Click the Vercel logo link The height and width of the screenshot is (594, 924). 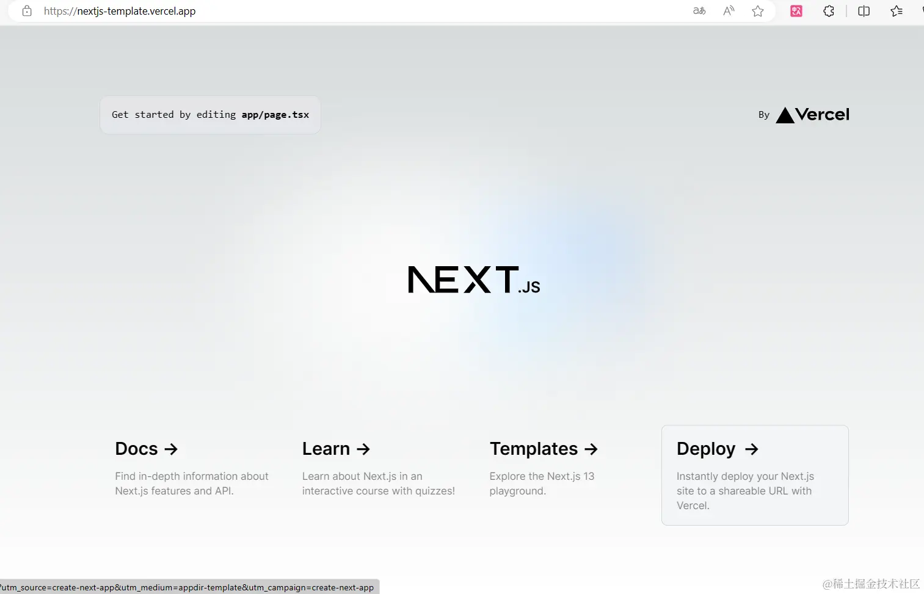coord(812,115)
